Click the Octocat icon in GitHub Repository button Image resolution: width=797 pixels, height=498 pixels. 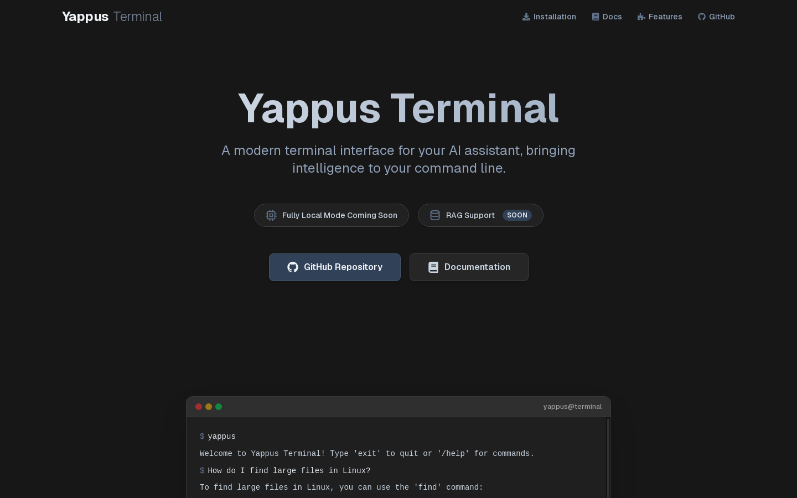coord(293,267)
